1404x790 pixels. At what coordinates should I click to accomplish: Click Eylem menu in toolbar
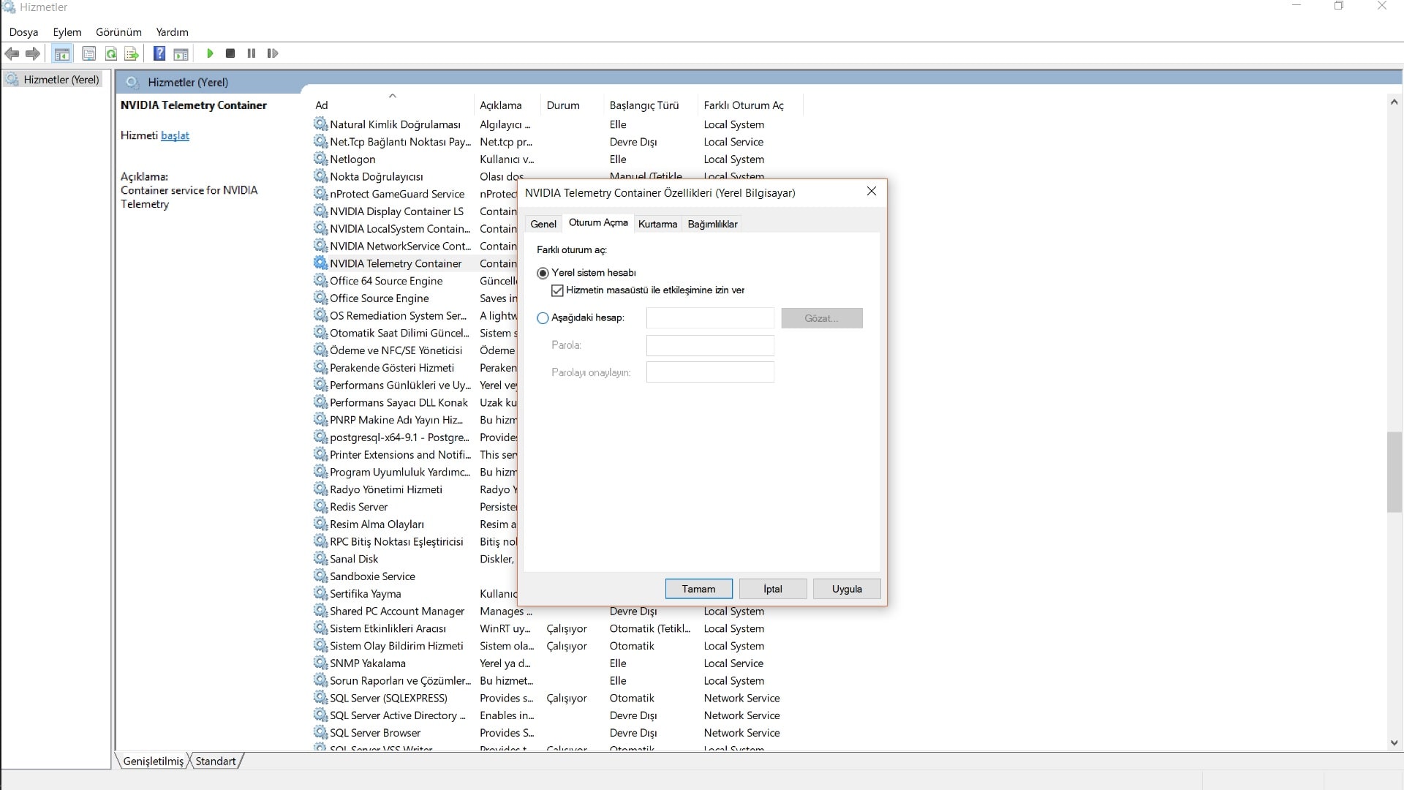(67, 32)
